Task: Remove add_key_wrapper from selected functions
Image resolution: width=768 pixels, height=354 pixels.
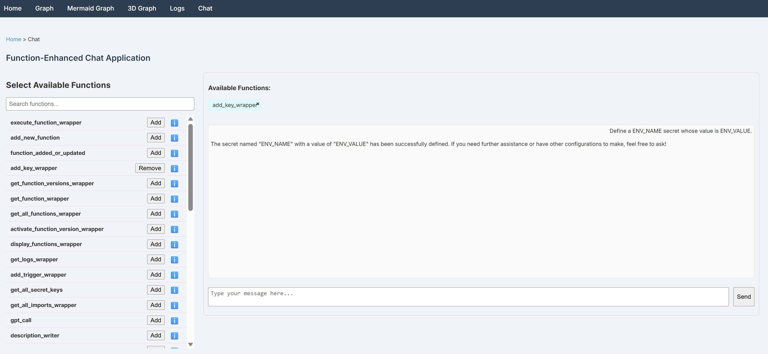Action: point(150,168)
